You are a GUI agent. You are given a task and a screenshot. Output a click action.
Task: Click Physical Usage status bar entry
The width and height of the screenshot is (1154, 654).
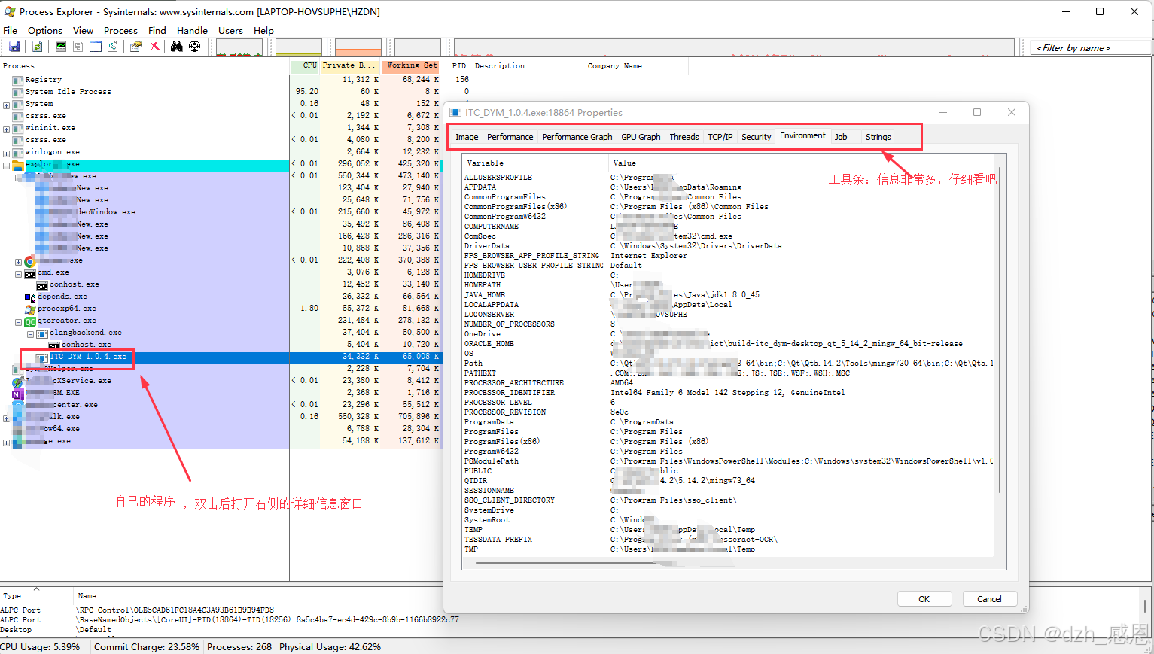tap(330, 646)
